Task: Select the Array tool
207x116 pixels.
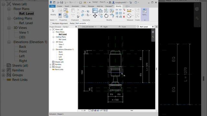Action: click(117, 13)
